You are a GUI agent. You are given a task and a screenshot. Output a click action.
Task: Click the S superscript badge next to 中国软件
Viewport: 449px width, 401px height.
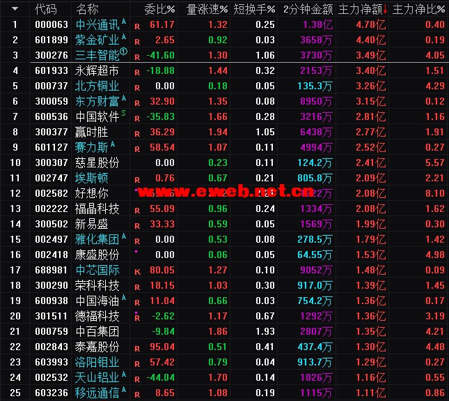123,113
